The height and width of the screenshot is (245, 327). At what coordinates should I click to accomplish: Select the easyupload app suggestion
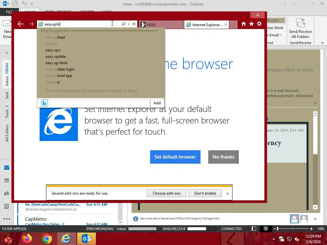tap(59, 76)
